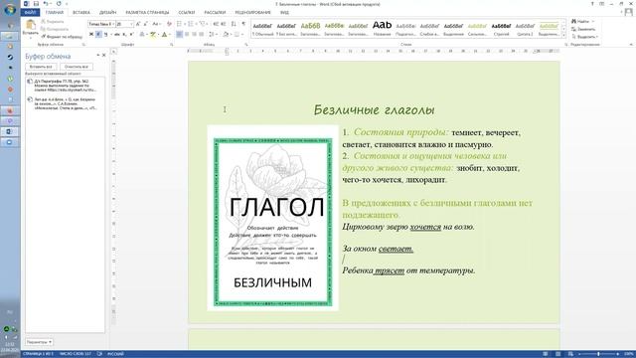The width and height of the screenshot is (636, 358).
Task: Click Вставить все in clipboard pane
Action: (41, 67)
